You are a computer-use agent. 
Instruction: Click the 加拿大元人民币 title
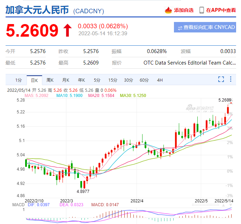[37, 10]
